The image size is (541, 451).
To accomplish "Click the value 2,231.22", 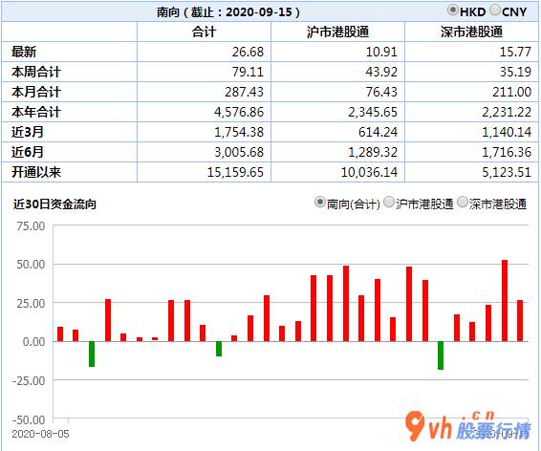I will point(507,112).
